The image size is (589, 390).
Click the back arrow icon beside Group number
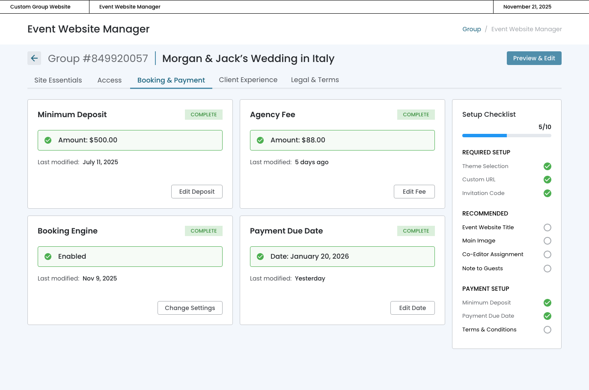pyautogui.click(x=34, y=58)
